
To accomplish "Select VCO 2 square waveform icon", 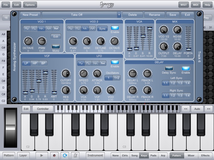I will tap(78, 28).
